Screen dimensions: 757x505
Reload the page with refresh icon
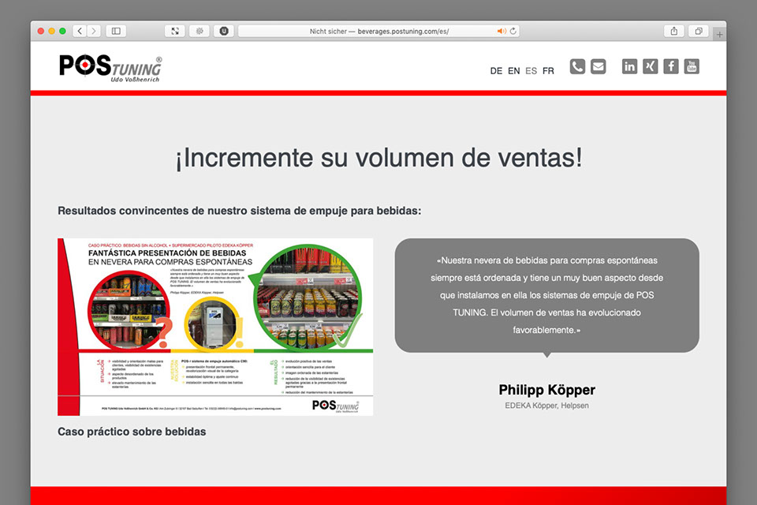pyautogui.click(x=513, y=31)
